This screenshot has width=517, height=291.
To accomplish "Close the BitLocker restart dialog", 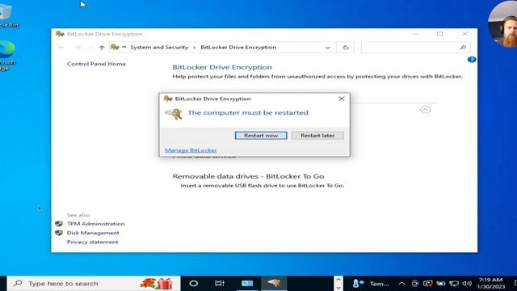I will click(x=341, y=99).
